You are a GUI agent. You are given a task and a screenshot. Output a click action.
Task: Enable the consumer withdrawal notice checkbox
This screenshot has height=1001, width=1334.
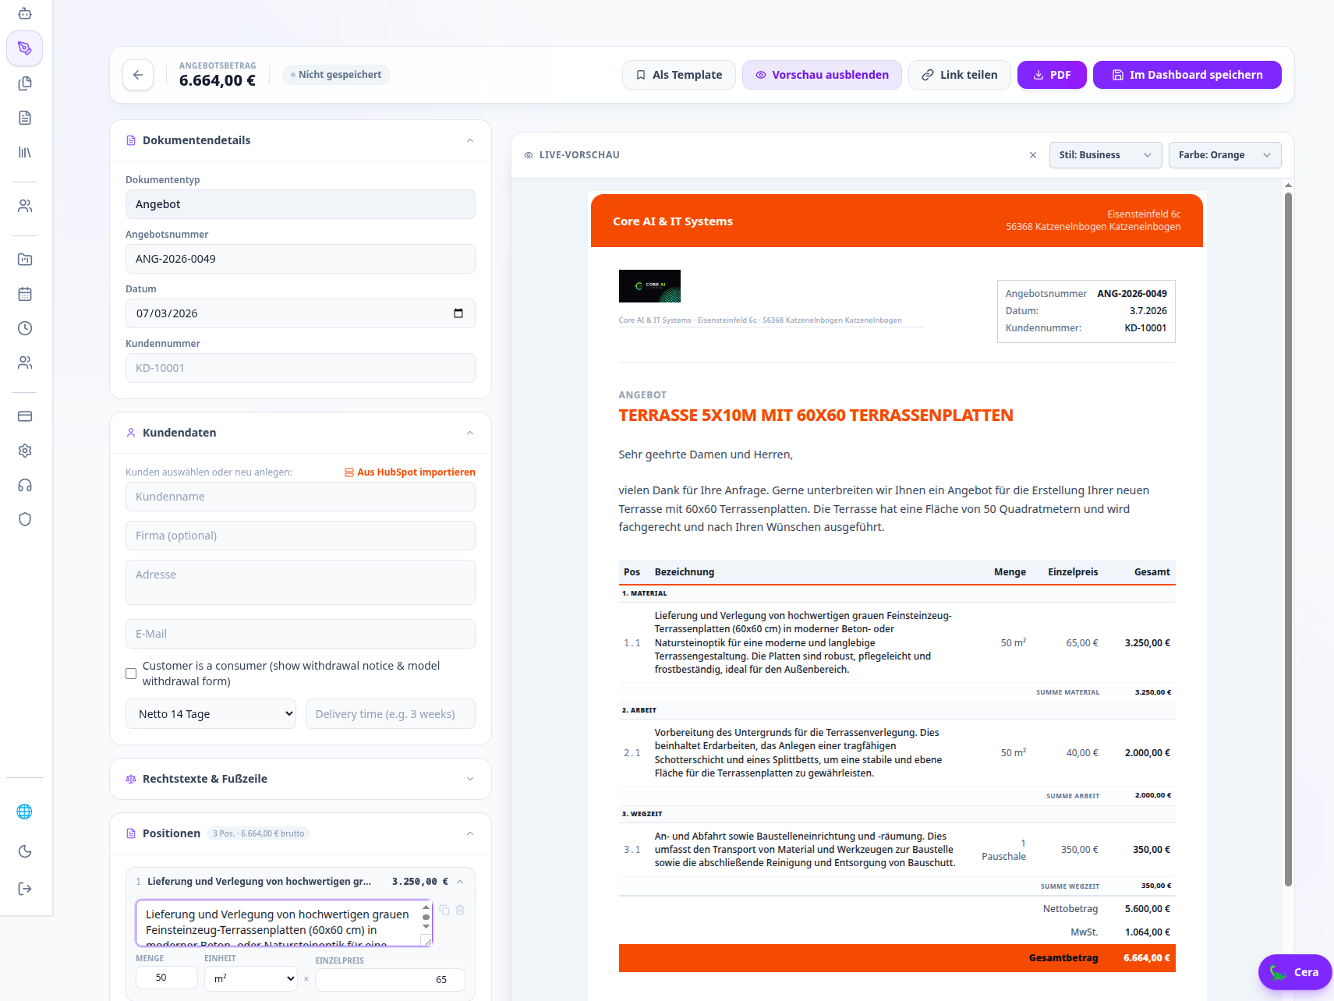[x=131, y=674]
